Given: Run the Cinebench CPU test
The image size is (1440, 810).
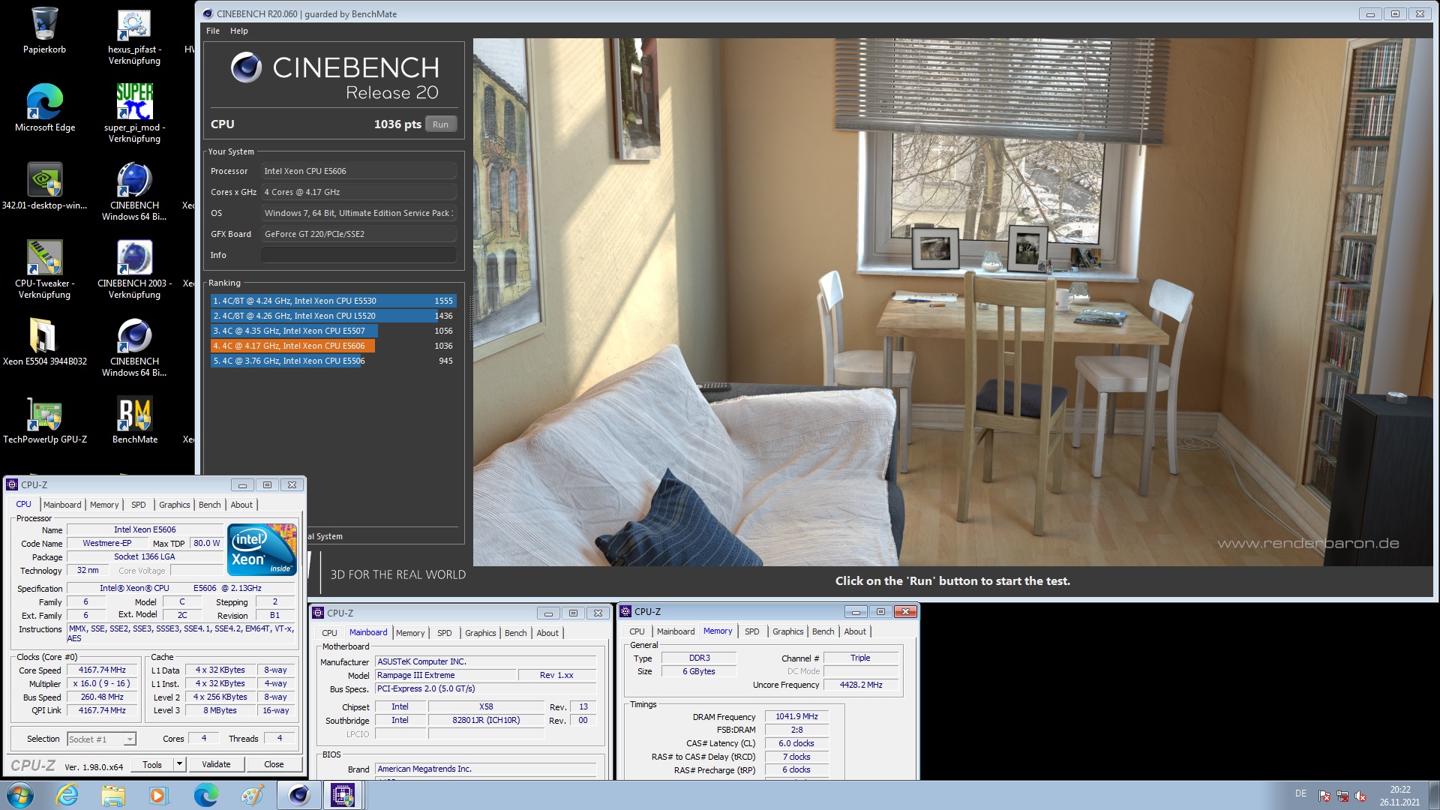Looking at the screenshot, I should (x=440, y=124).
